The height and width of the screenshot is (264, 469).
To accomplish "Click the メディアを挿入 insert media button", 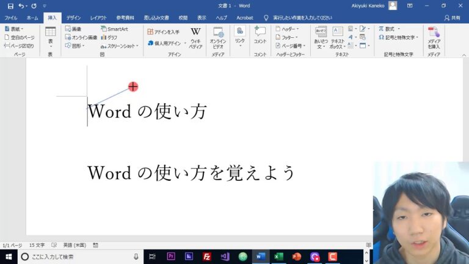I will tap(434, 38).
